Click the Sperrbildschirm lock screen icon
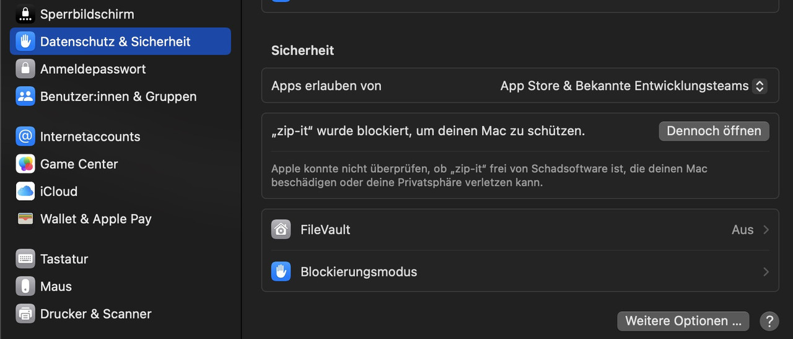 25,14
